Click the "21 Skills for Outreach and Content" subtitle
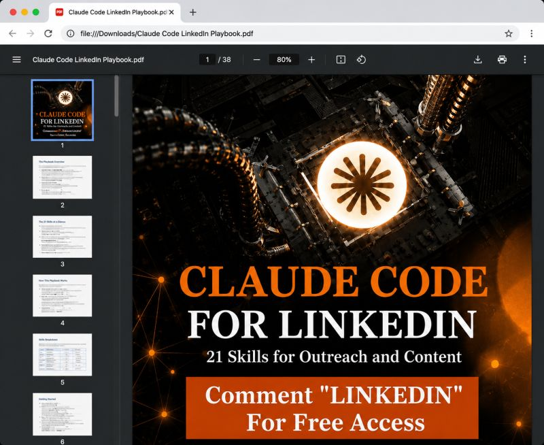This screenshot has height=445, width=544. [x=334, y=357]
